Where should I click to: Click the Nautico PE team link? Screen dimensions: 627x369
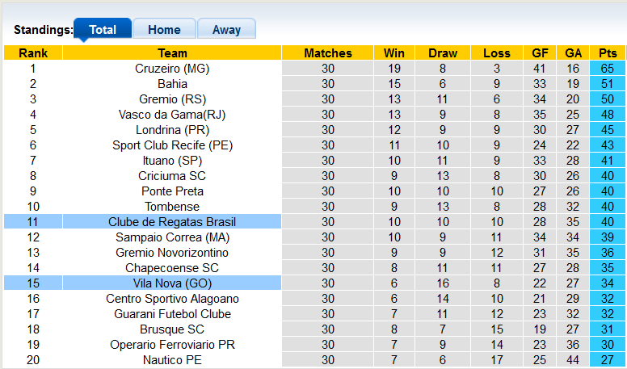pyautogui.click(x=172, y=360)
